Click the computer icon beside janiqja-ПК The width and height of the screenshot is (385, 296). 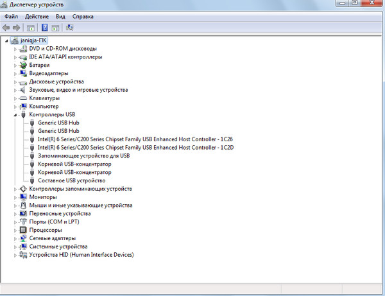tap(15, 40)
